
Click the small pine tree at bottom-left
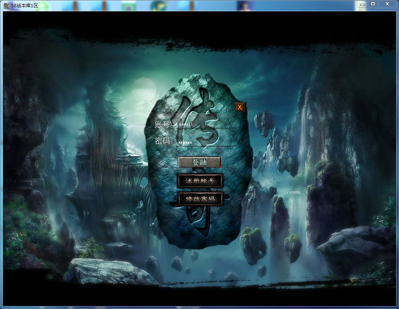[x=92, y=247]
